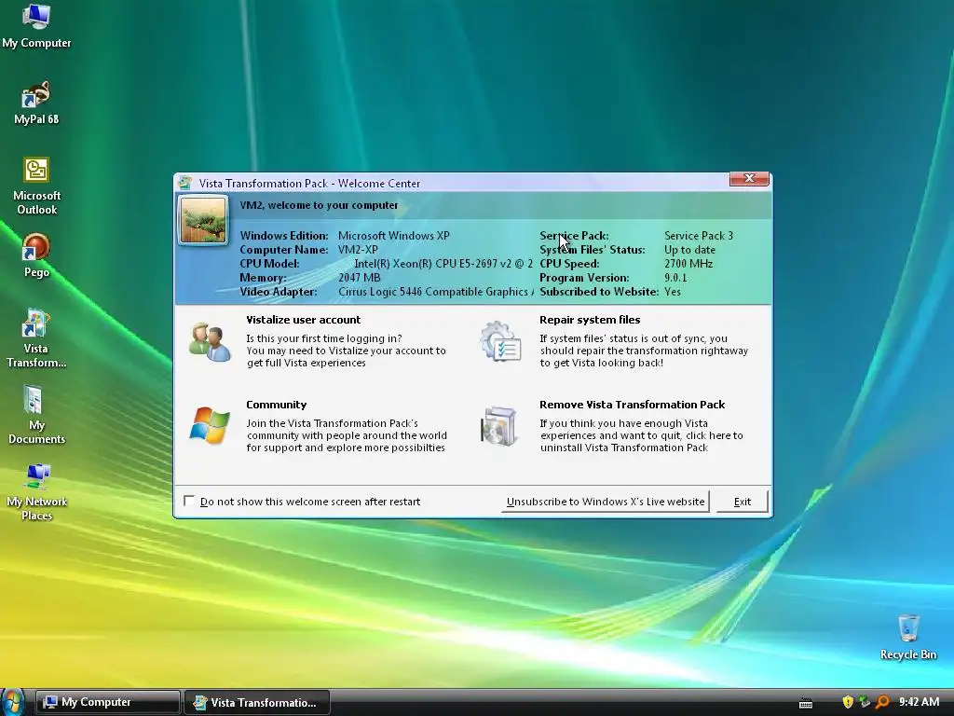Close the Welcome Center window
This screenshot has height=716, width=954.
click(749, 178)
